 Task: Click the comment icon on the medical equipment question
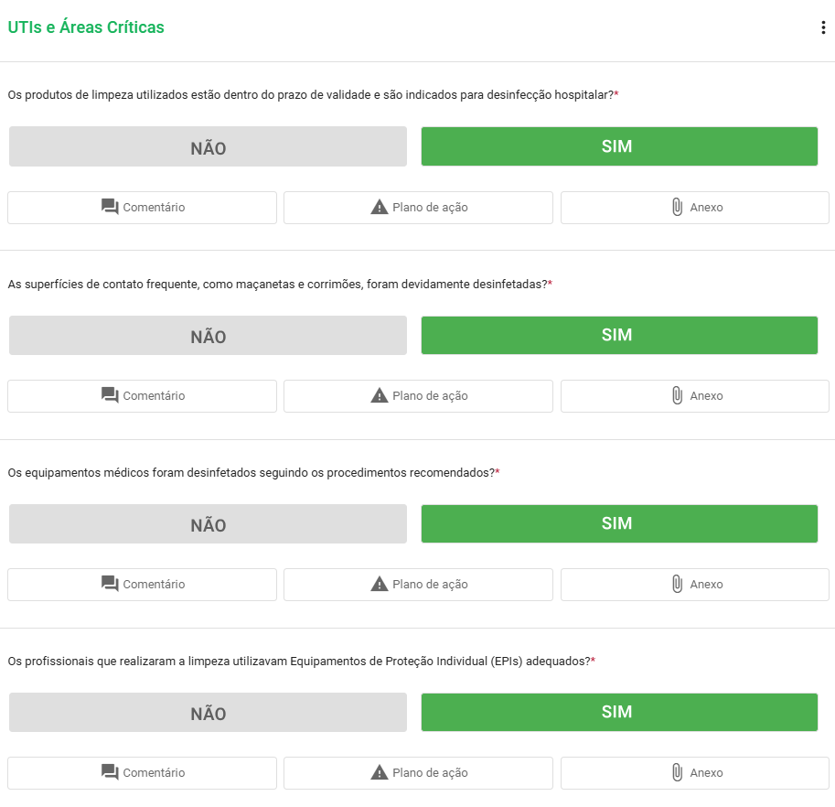point(108,584)
